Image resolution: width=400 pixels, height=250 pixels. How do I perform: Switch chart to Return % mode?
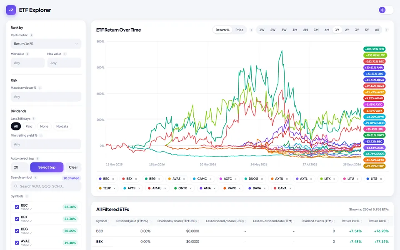click(222, 30)
